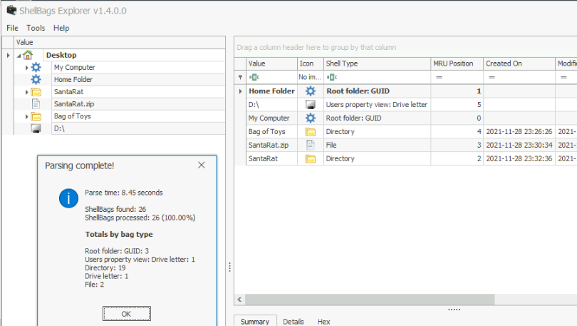This screenshot has height=326, width=577.
Task: Expand the Bag of Toys tree folder
Action: 26,117
